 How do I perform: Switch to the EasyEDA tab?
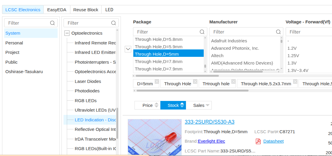coord(57,10)
